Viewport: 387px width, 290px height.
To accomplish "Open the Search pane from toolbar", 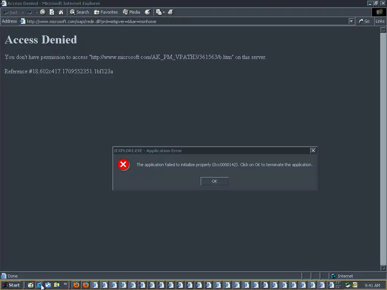I will (79, 12).
